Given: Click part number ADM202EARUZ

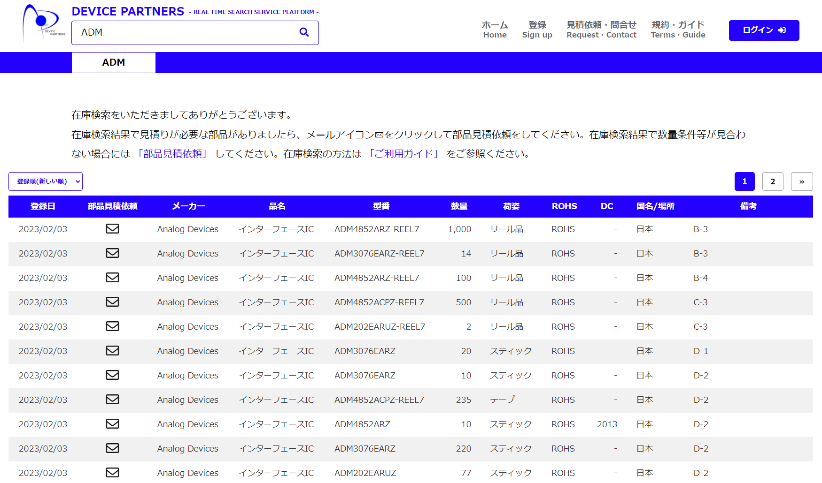Looking at the screenshot, I should click(x=365, y=473).
